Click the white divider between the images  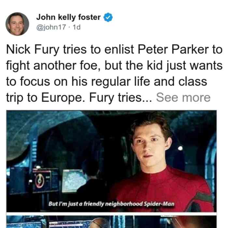111,214
